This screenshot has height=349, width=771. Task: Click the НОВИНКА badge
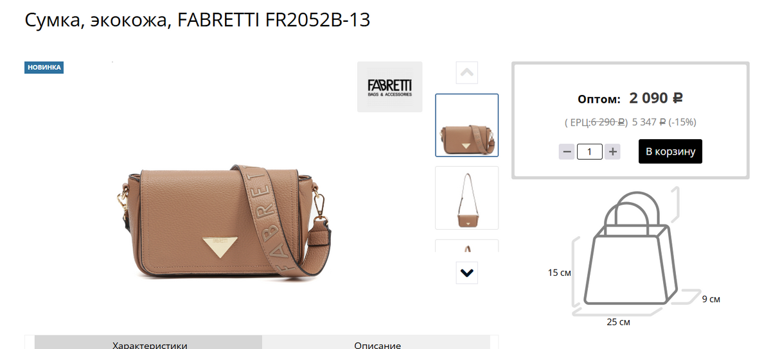pos(44,67)
